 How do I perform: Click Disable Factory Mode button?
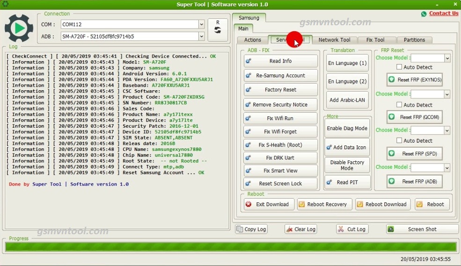point(347,165)
